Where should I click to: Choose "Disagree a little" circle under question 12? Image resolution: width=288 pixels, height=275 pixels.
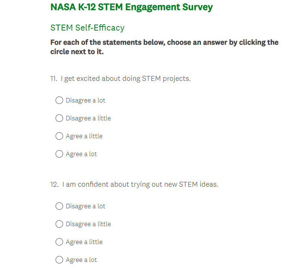pos(59,224)
